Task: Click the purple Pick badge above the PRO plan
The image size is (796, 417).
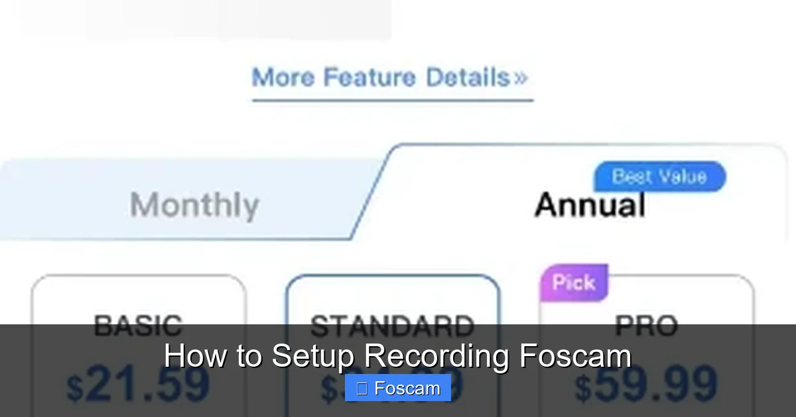Action: pos(573,282)
